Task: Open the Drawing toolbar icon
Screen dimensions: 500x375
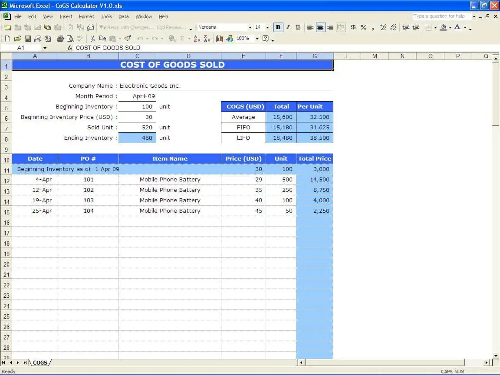Action: tap(230, 39)
